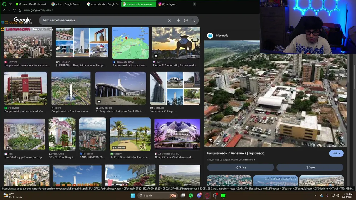Open the Flickr Parque El Cardenalito thumbnail

pos(176,42)
